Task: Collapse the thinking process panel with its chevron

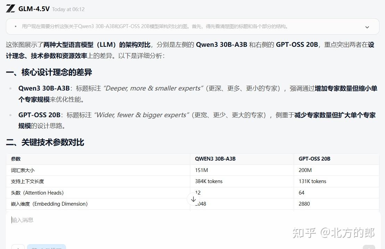Action: tap(367, 27)
